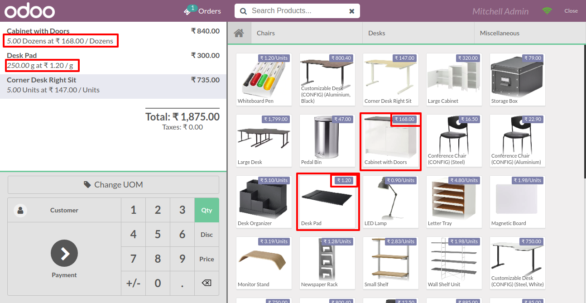Click the Total ₹ 1,875.00 amount

[x=183, y=117]
